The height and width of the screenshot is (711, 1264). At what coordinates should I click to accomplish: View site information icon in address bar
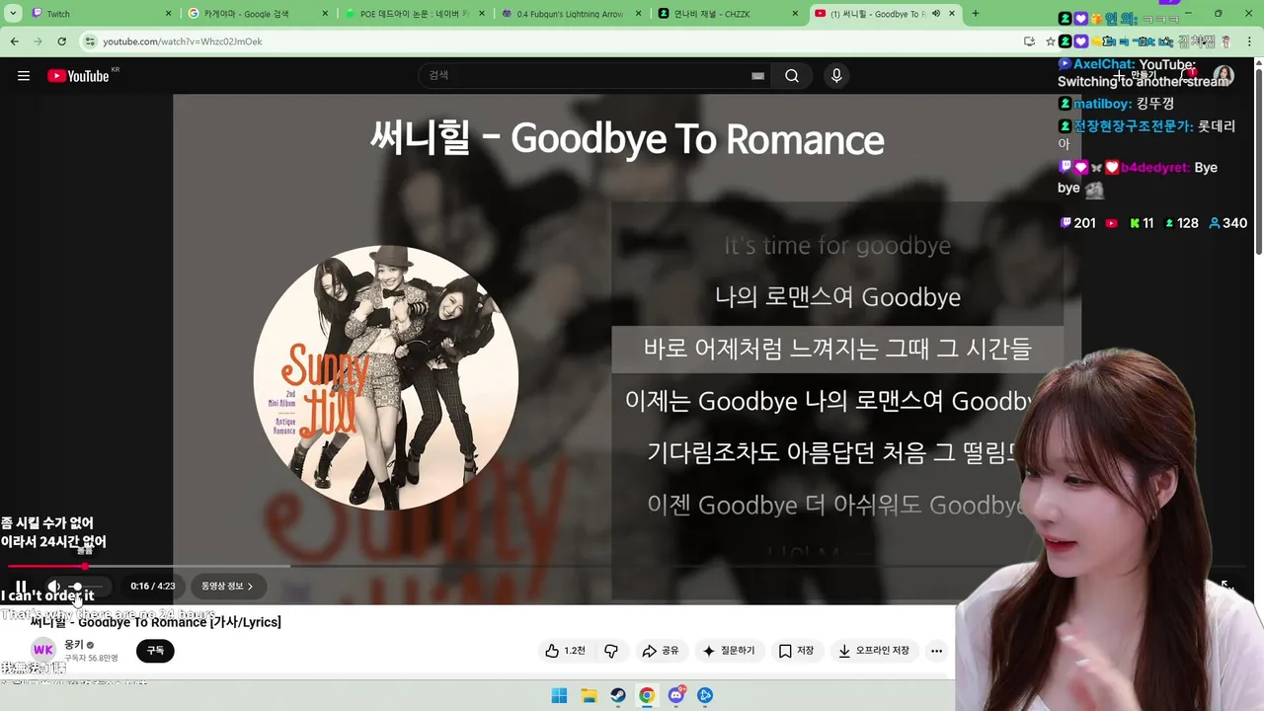tap(91, 41)
